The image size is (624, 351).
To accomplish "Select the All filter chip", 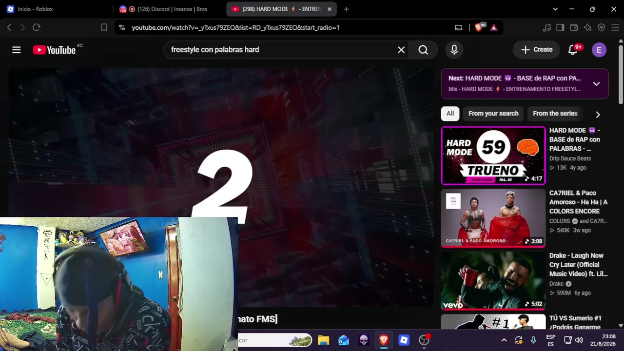I will pyautogui.click(x=450, y=114).
